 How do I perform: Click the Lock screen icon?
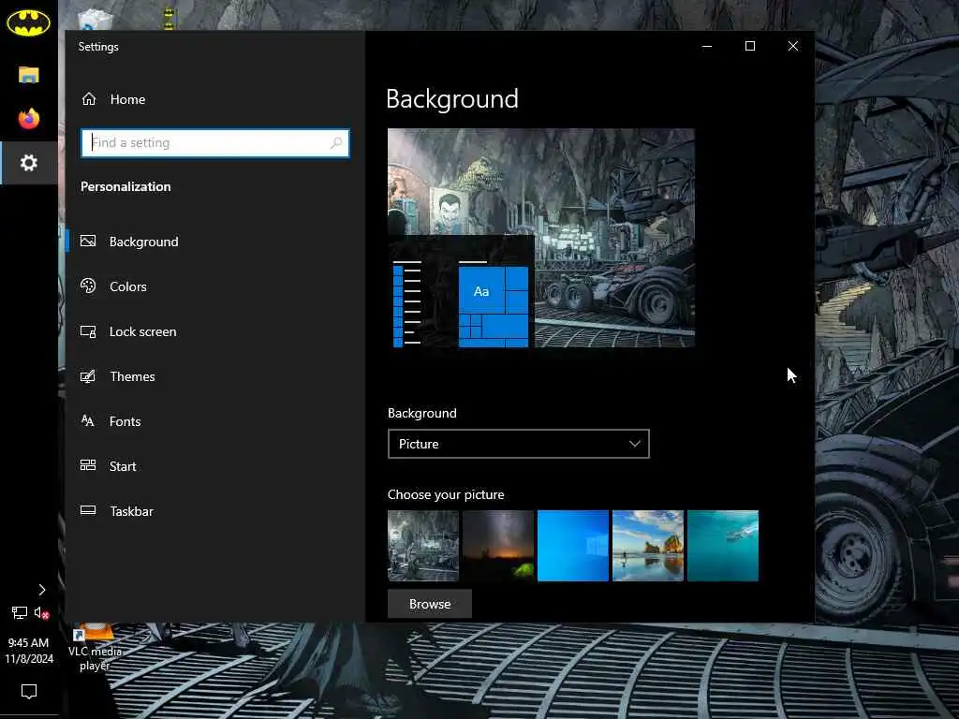point(88,331)
